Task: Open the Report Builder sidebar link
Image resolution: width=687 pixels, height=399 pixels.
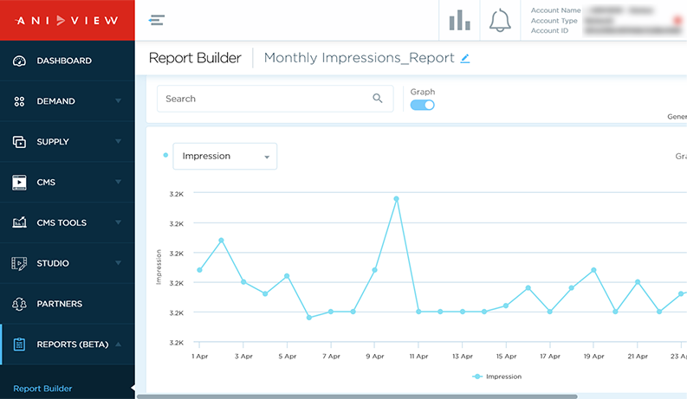Action: pos(42,389)
